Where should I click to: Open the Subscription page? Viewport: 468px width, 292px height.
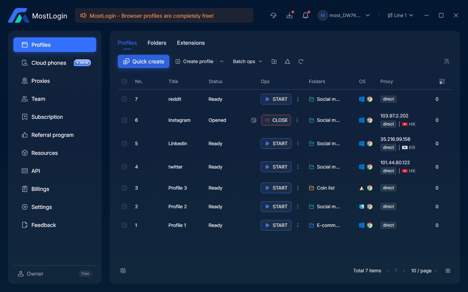(x=55, y=117)
